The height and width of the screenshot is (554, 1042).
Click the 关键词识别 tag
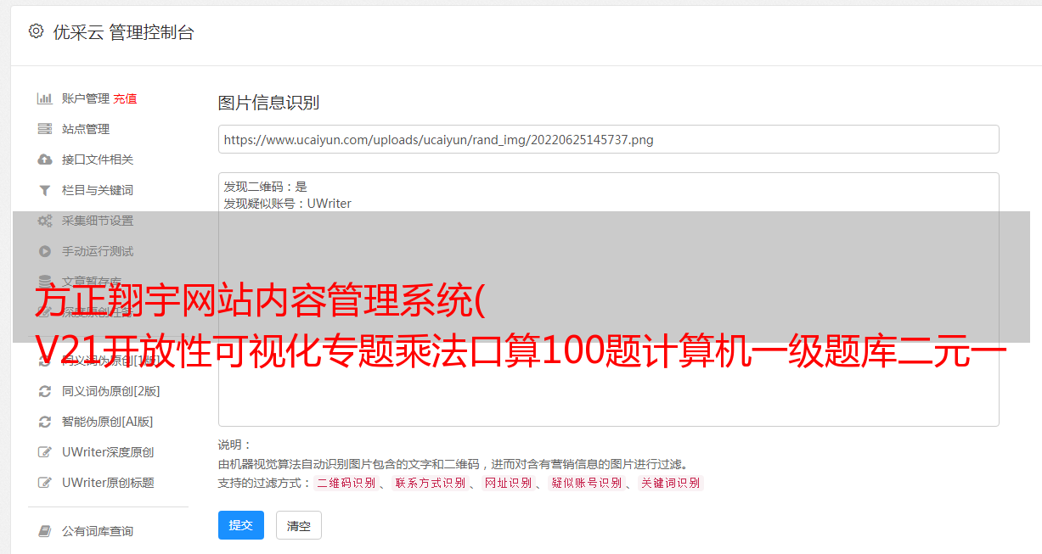671,483
